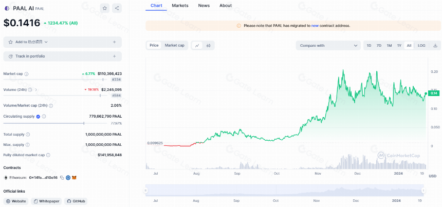Click the plus icon on Track in portfolio
Viewport: 442px width, 207px height.
(x=115, y=57)
